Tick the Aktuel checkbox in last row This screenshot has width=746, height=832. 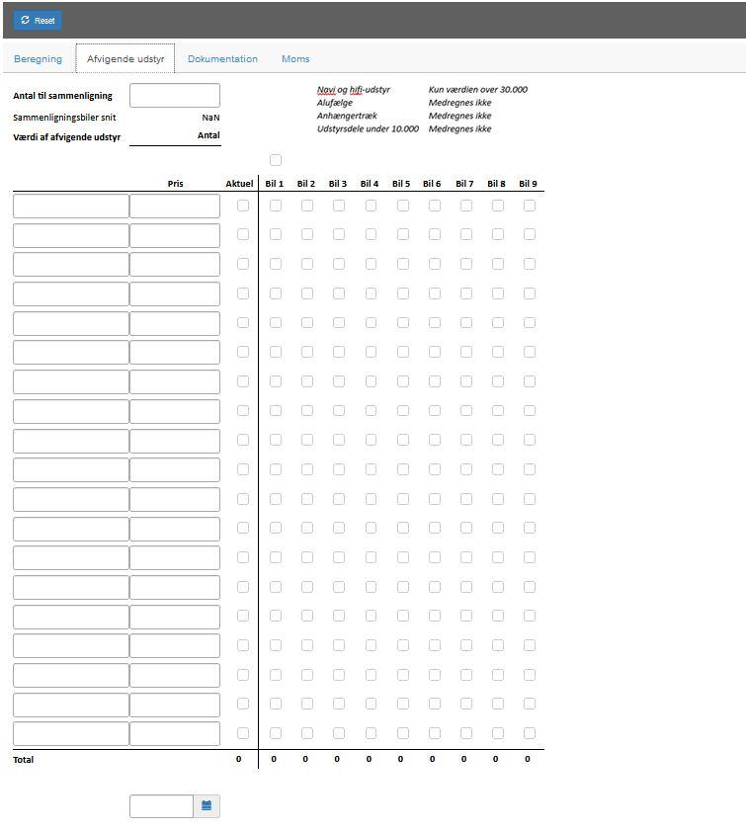243,733
